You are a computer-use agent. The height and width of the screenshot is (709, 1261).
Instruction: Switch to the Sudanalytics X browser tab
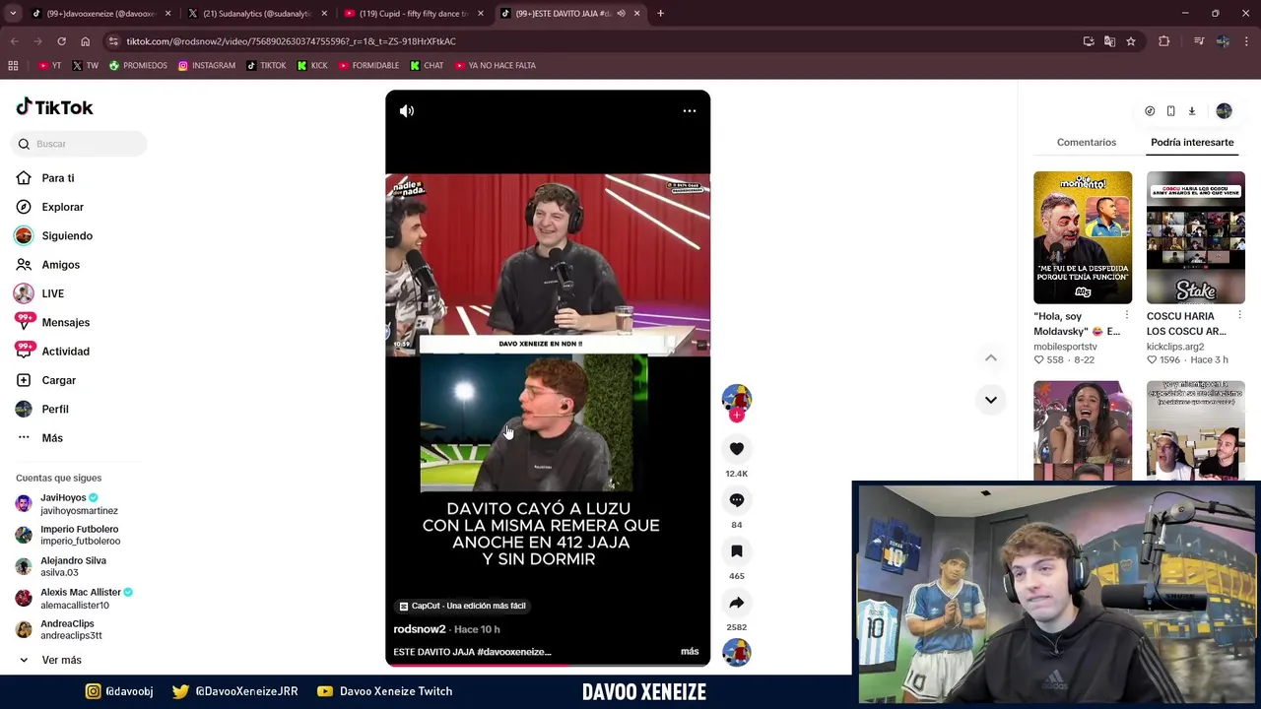(256, 14)
